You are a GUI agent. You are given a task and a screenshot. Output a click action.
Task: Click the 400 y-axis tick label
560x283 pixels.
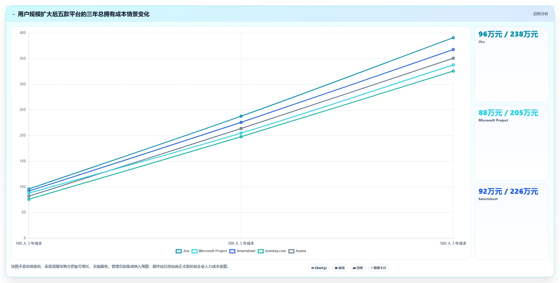pyautogui.click(x=23, y=33)
